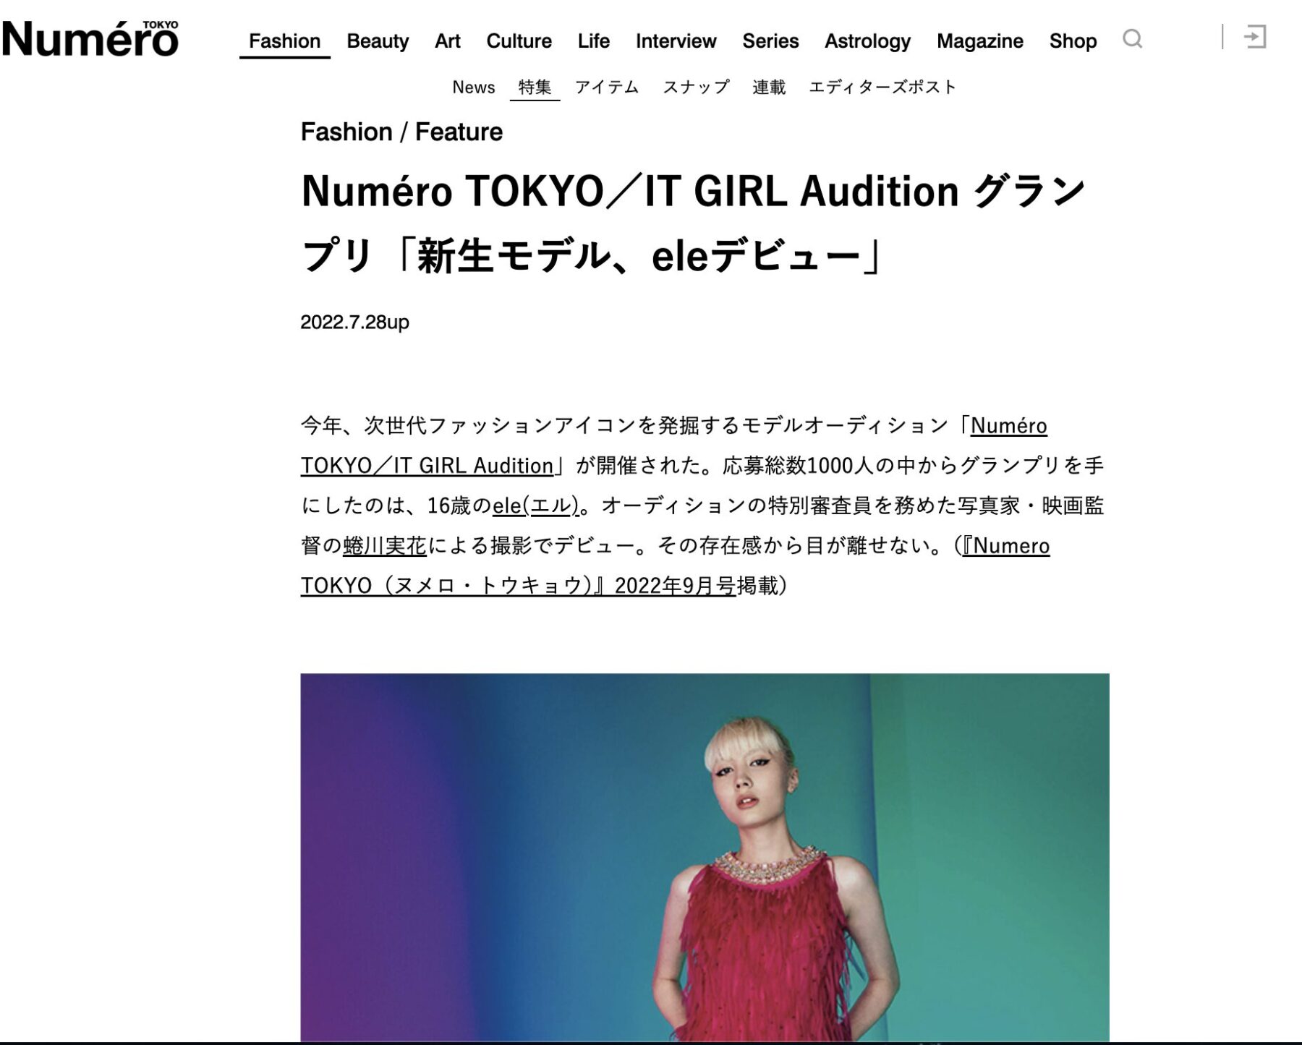Open the Interview section
The width and height of the screenshot is (1302, 1045).
coord(676,41)
